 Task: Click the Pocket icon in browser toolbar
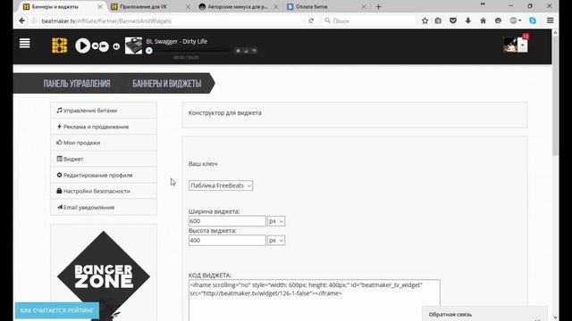(x=453, y=21)
